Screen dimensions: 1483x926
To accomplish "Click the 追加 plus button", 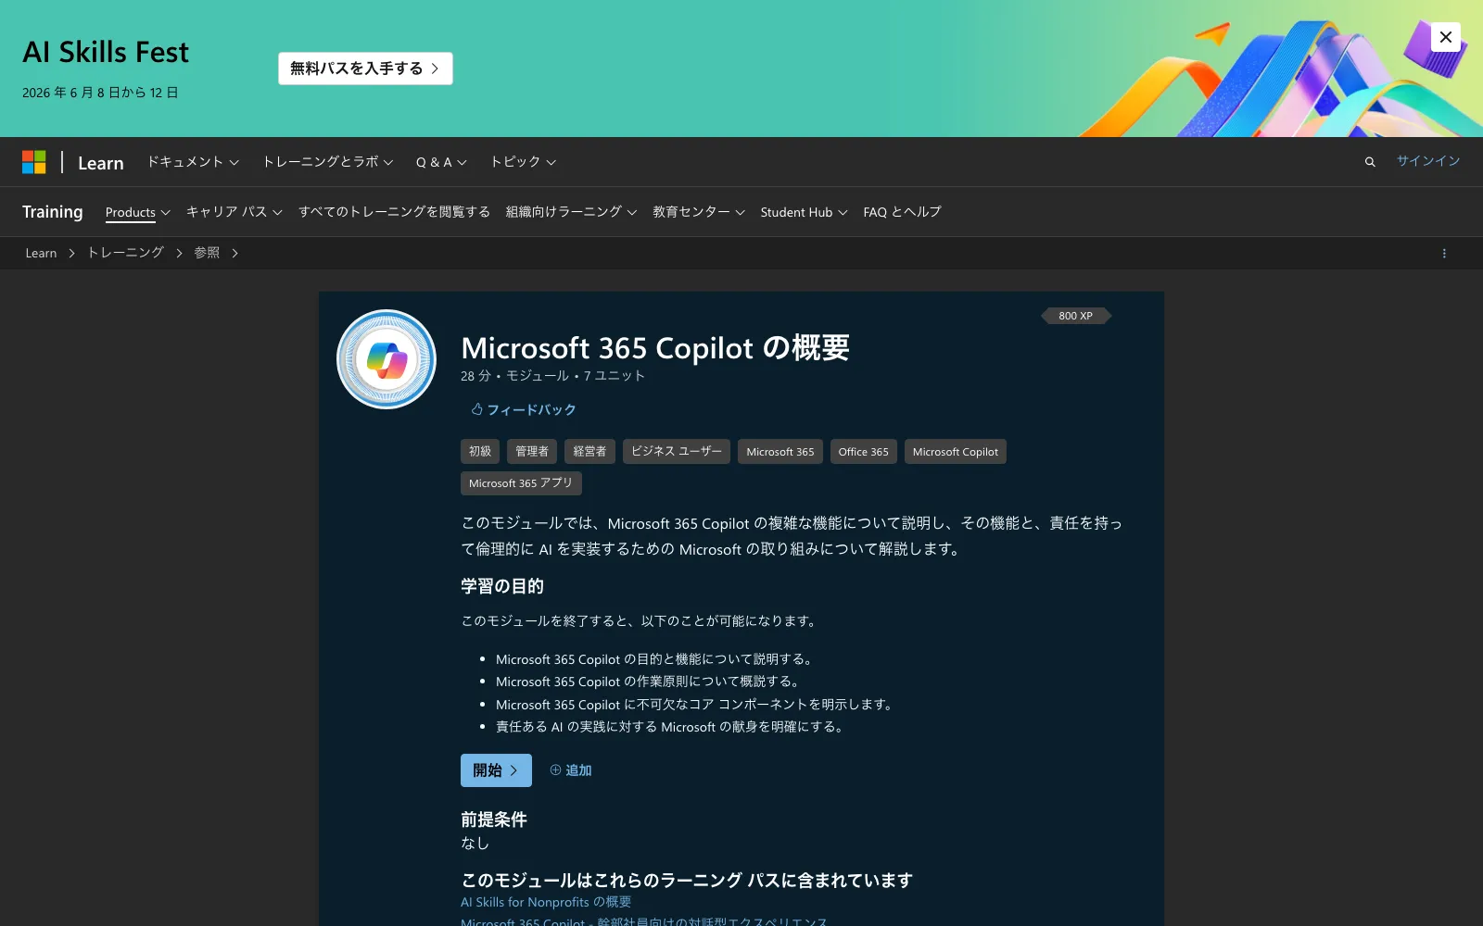I will coord(571,770).
